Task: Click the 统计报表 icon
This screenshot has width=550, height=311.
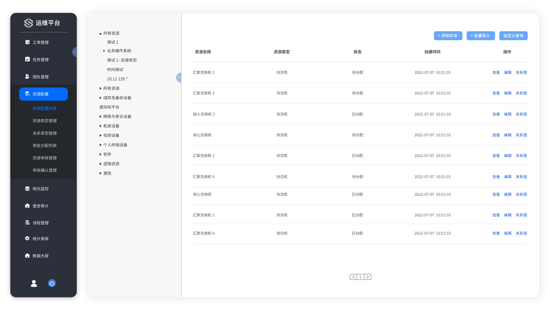Action: 27,239
